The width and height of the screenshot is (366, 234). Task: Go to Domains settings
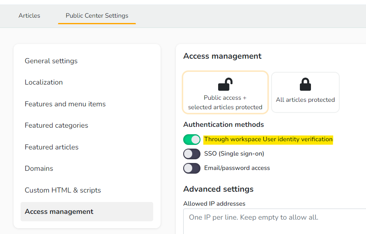pyautogui.click(x=39, y=168)
